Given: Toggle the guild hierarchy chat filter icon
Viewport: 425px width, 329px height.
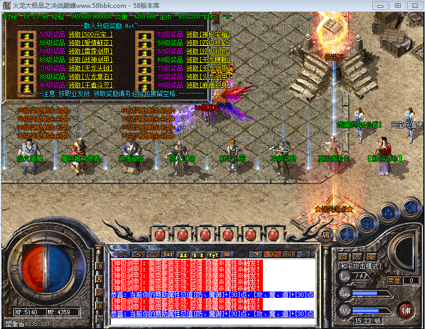Looking at the screenshot, I should tap(99, 279).
